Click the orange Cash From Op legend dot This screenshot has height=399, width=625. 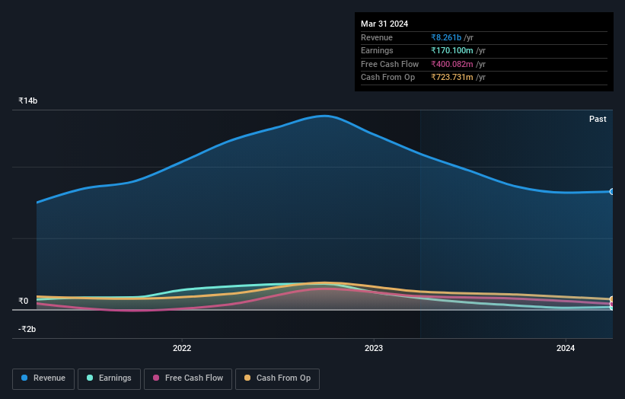[247, 378]
